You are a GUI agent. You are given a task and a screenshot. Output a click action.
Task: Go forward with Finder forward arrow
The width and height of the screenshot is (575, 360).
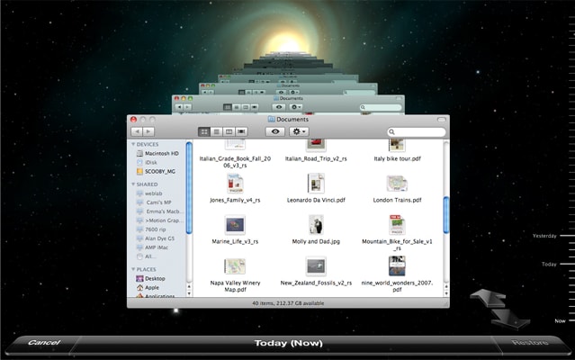pos(148,131)
